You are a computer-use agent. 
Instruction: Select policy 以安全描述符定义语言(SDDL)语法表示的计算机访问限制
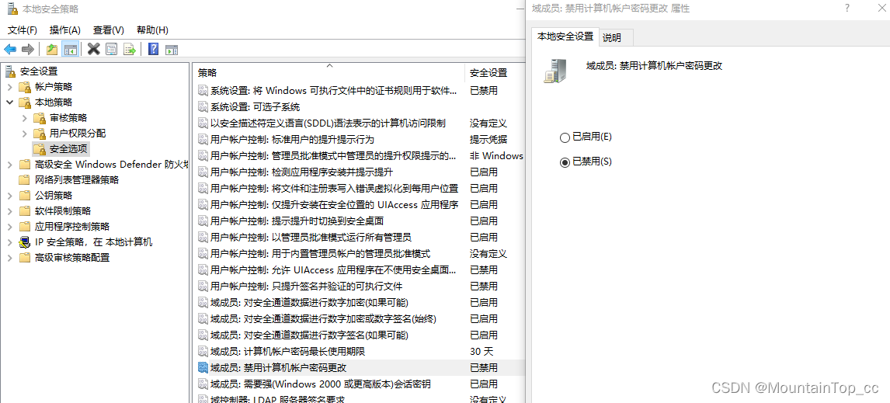pyautogui.click(x=328, y=123)
